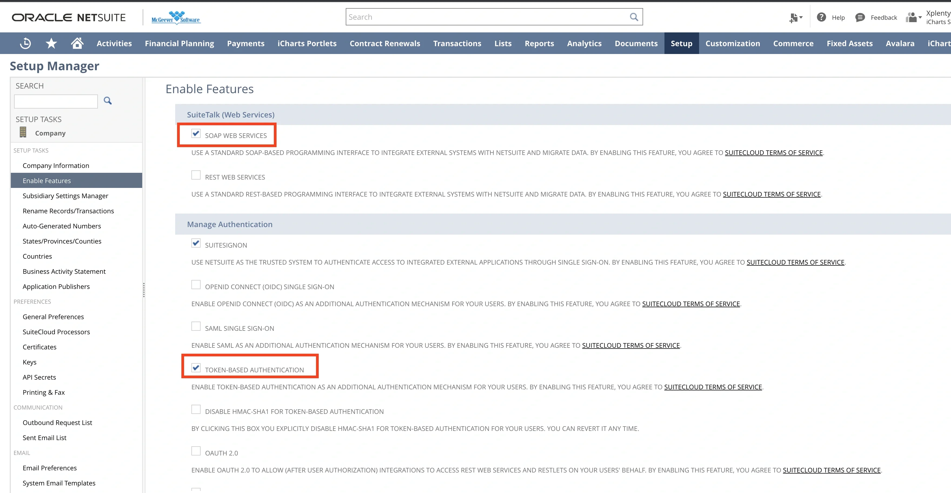Open the Recent Records clock icon
This screenshot has height=493, width=951.
pos(25,43)
